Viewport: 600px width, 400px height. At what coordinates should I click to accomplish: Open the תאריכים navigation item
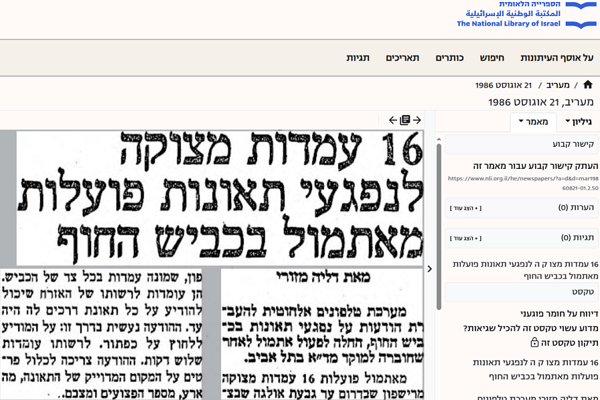402,58
